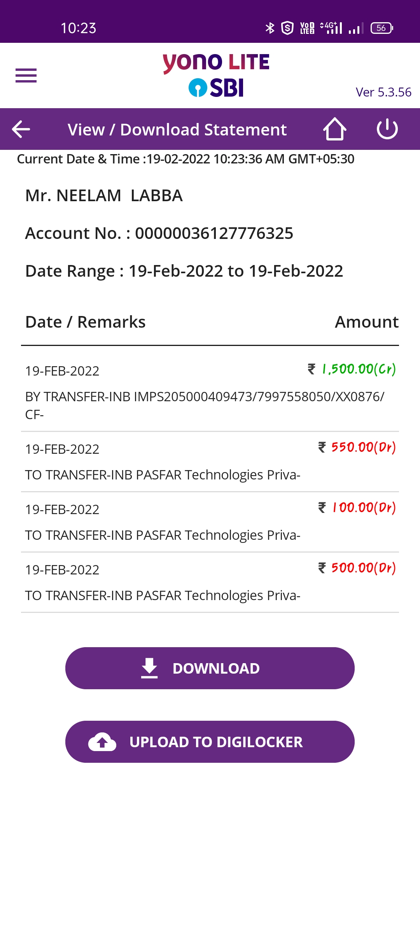Screen dimensions: 420x934
Task: Tap the Date Range line
Action: pyautogui.click(x=184, y=271)
